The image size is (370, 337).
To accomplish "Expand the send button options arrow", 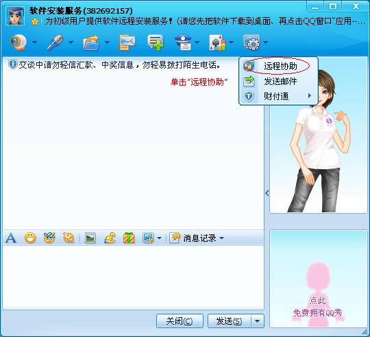I will [257, 321].
